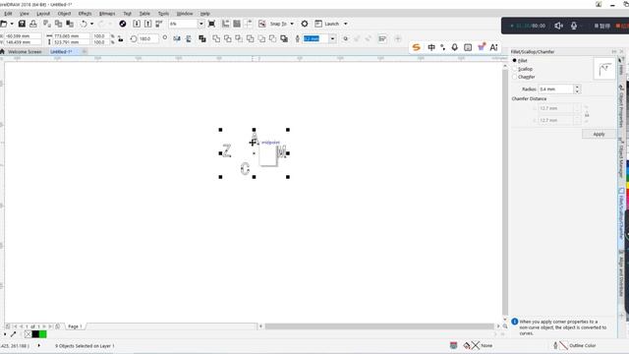Click the fill bucket icon in the status bar

467,345
